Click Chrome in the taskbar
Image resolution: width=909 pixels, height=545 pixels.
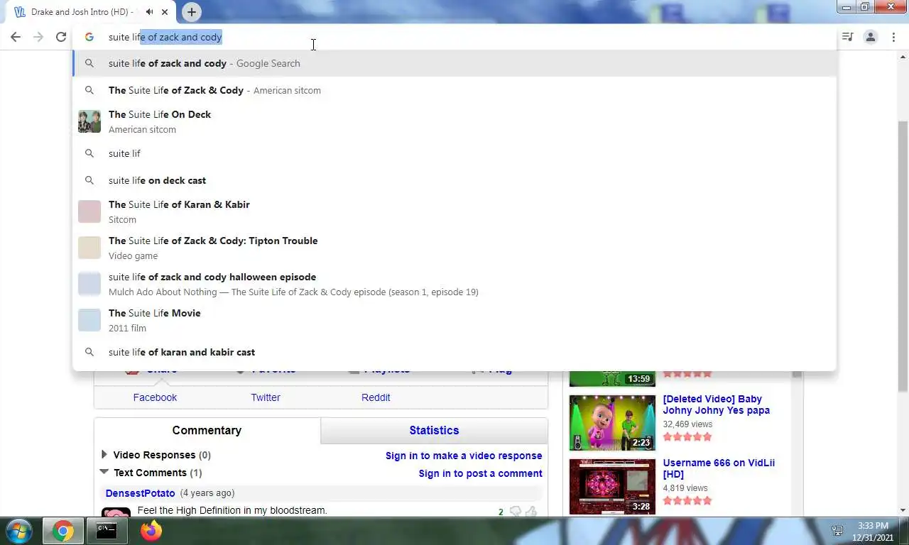(62, 531)
